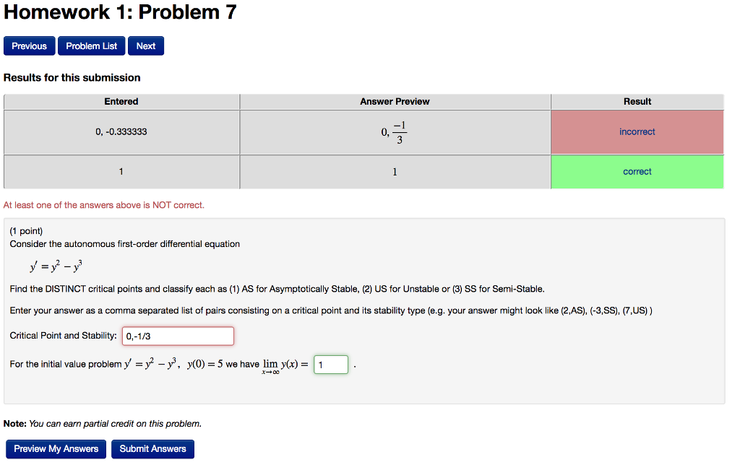The image size is (740, 470).
Task: Click the partial credit note text
Action: pos(103,423)
